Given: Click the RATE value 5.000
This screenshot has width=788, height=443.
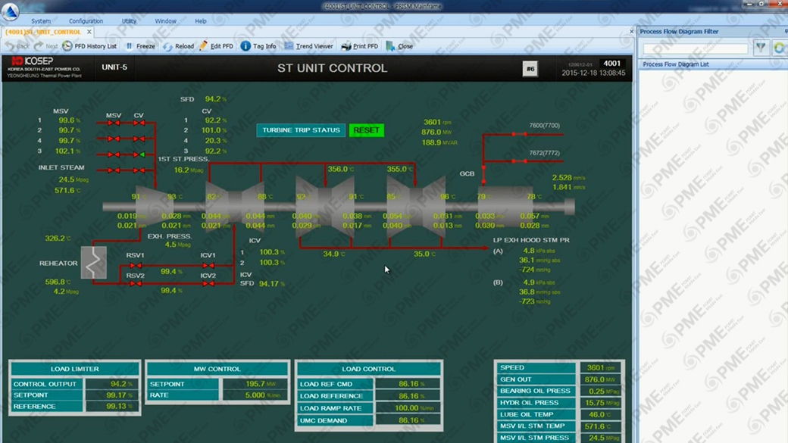Looking at the screenshot, I should [255, 395].
